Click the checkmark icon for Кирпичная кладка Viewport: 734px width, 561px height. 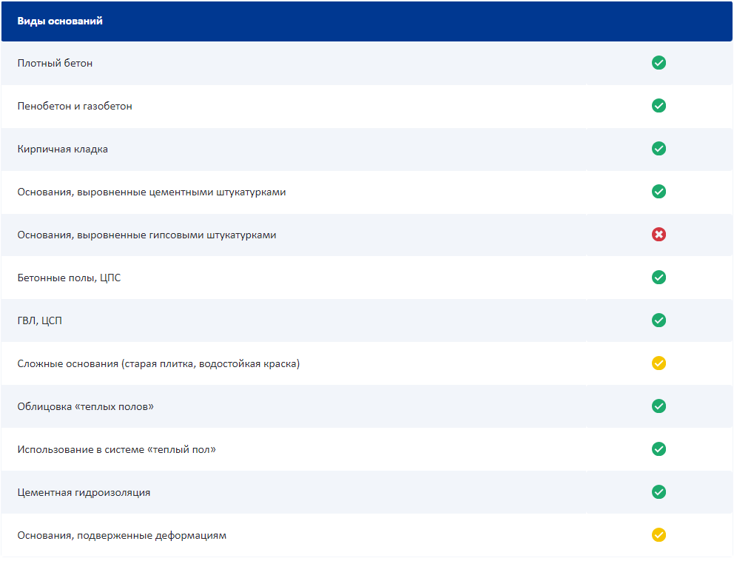coord(659,149)
